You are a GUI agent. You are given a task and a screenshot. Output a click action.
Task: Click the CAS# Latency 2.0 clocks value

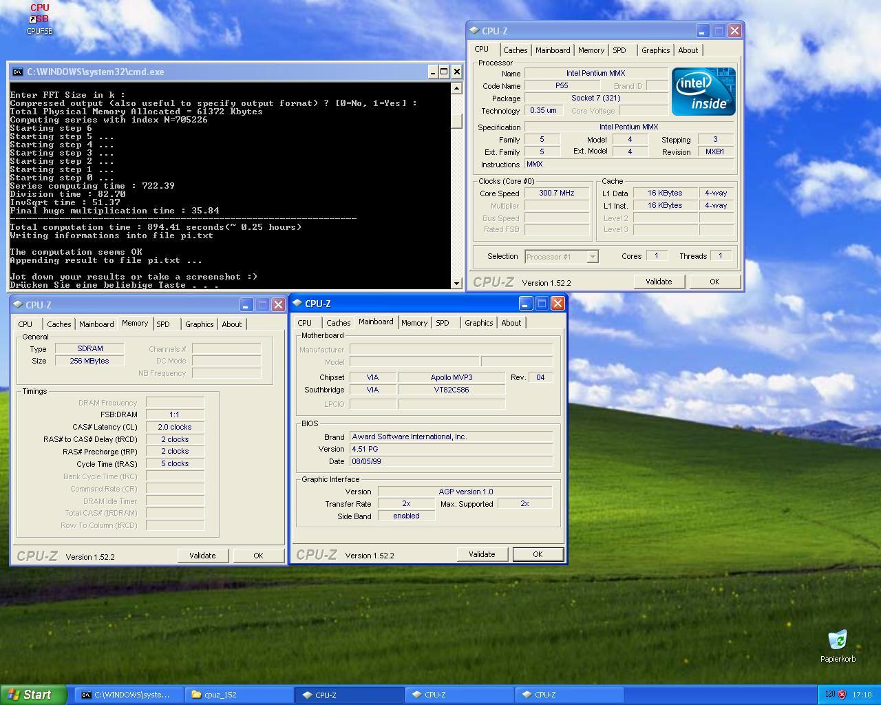click(x=175, y=427)
